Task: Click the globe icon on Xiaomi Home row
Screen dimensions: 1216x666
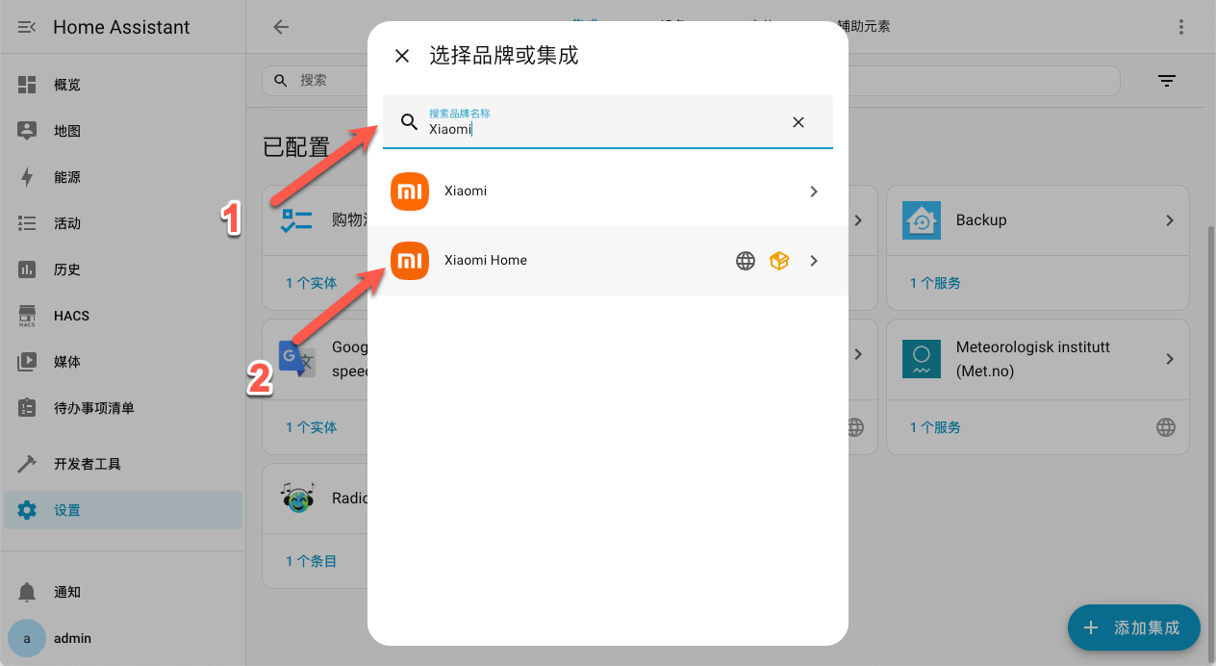Action: [745, 260]
